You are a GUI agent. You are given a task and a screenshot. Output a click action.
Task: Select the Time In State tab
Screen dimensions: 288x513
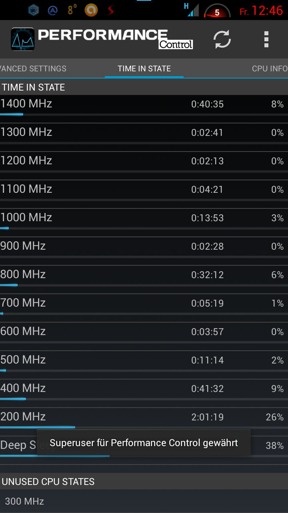tap(144, 69)
